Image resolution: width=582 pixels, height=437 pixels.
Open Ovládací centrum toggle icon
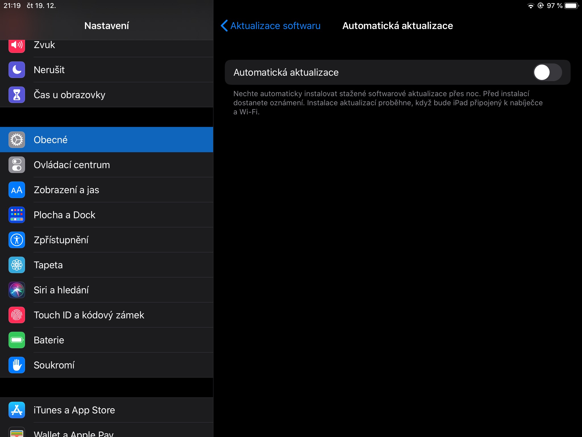17,165
